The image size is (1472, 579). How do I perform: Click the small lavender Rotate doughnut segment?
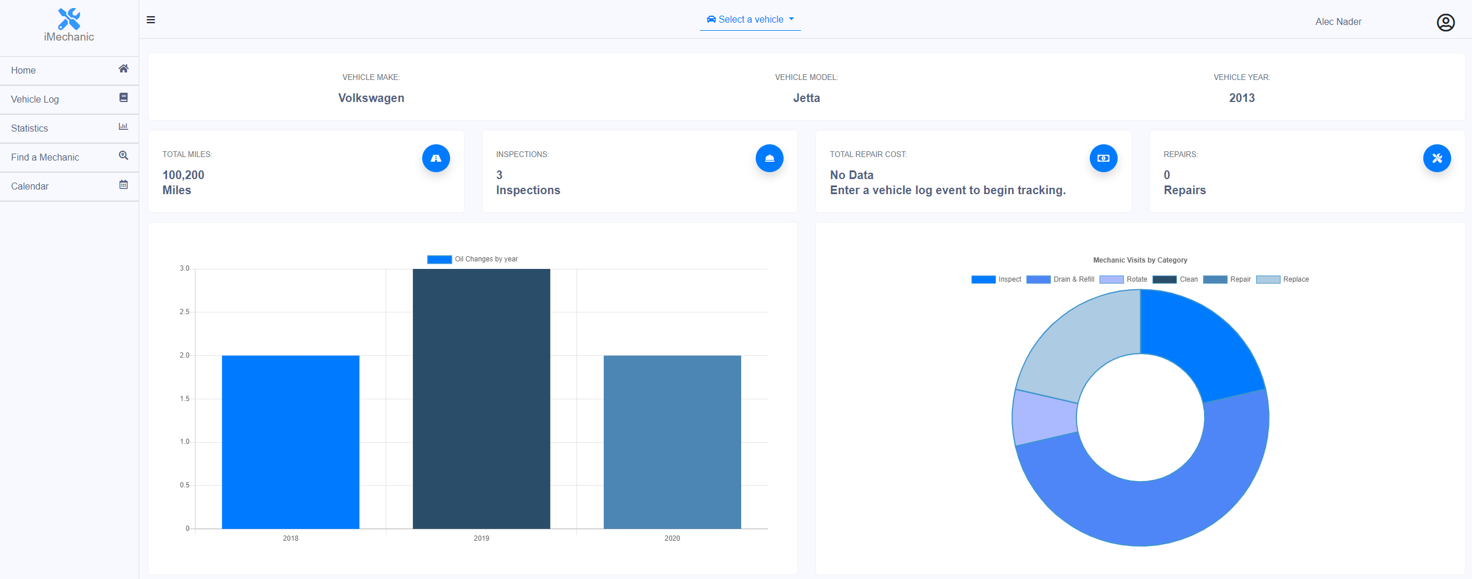point(1044,417)
